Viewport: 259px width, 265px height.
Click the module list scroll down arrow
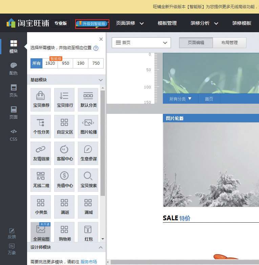[103, 239]
